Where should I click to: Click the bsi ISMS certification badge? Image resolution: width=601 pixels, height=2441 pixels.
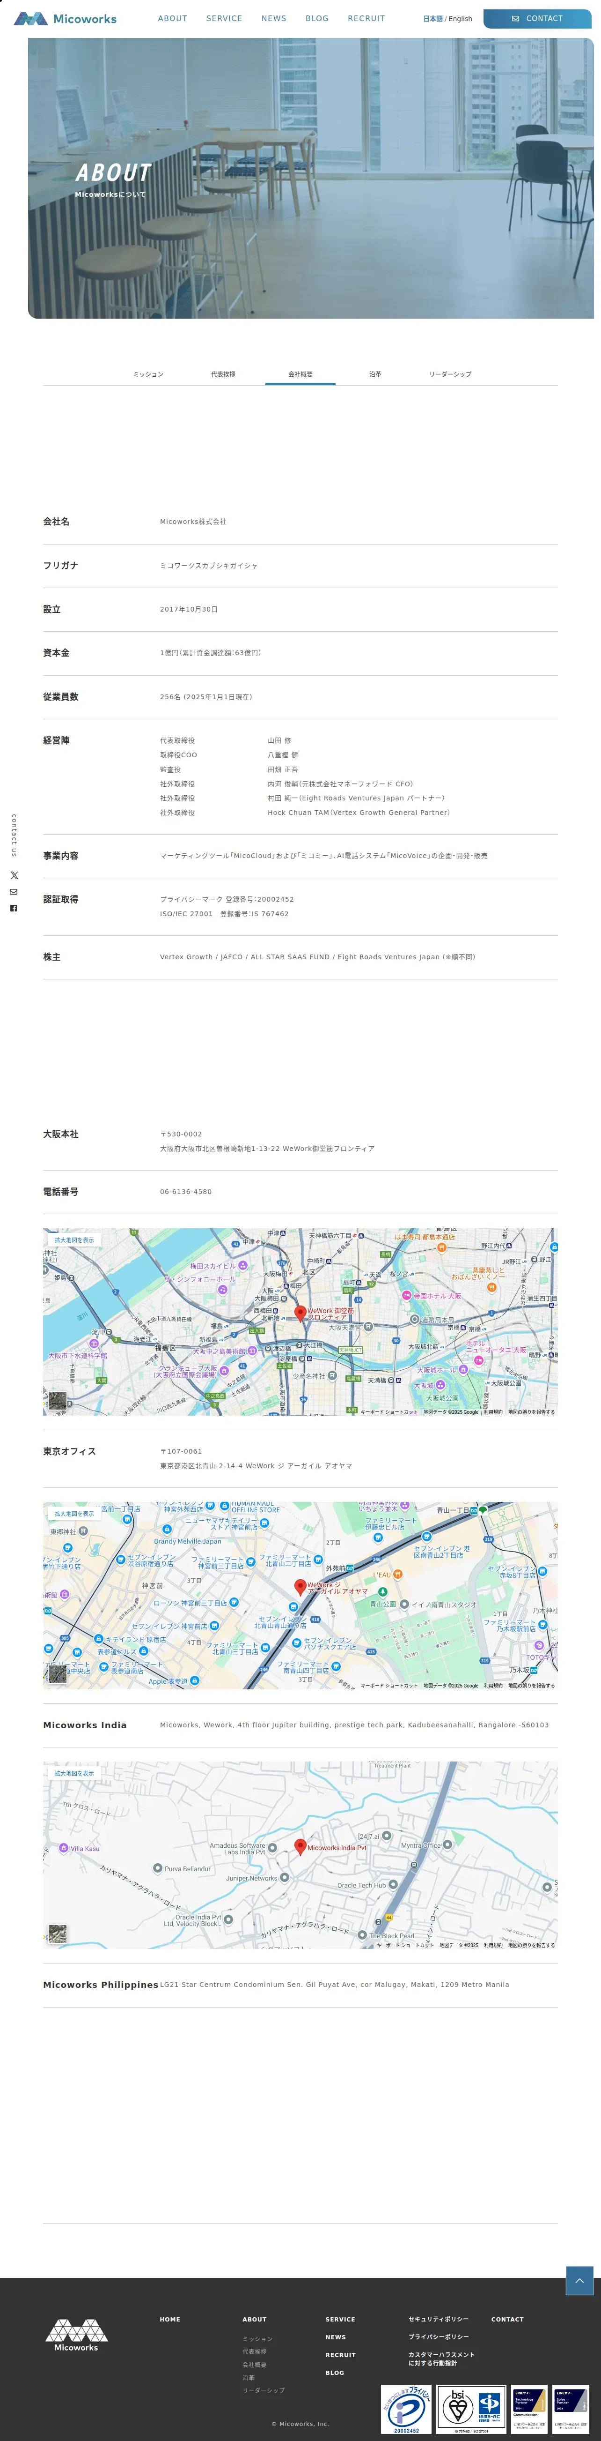[470, 2409]
